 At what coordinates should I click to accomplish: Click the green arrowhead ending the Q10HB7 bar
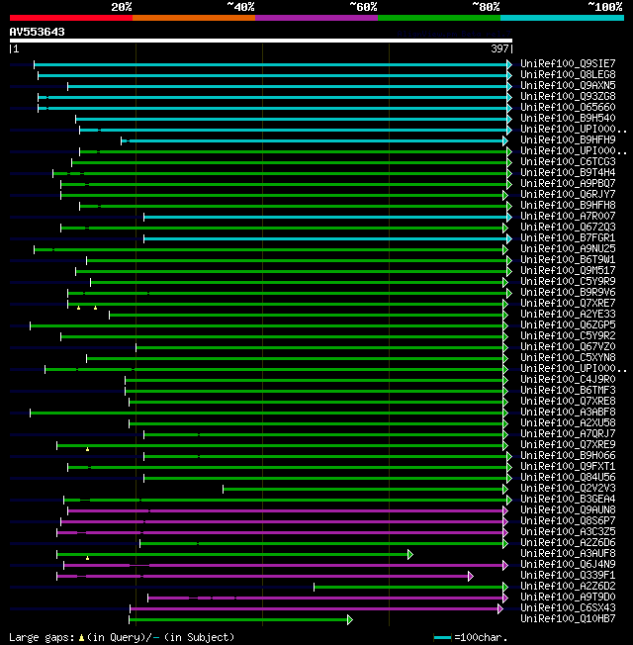[349, 619]
